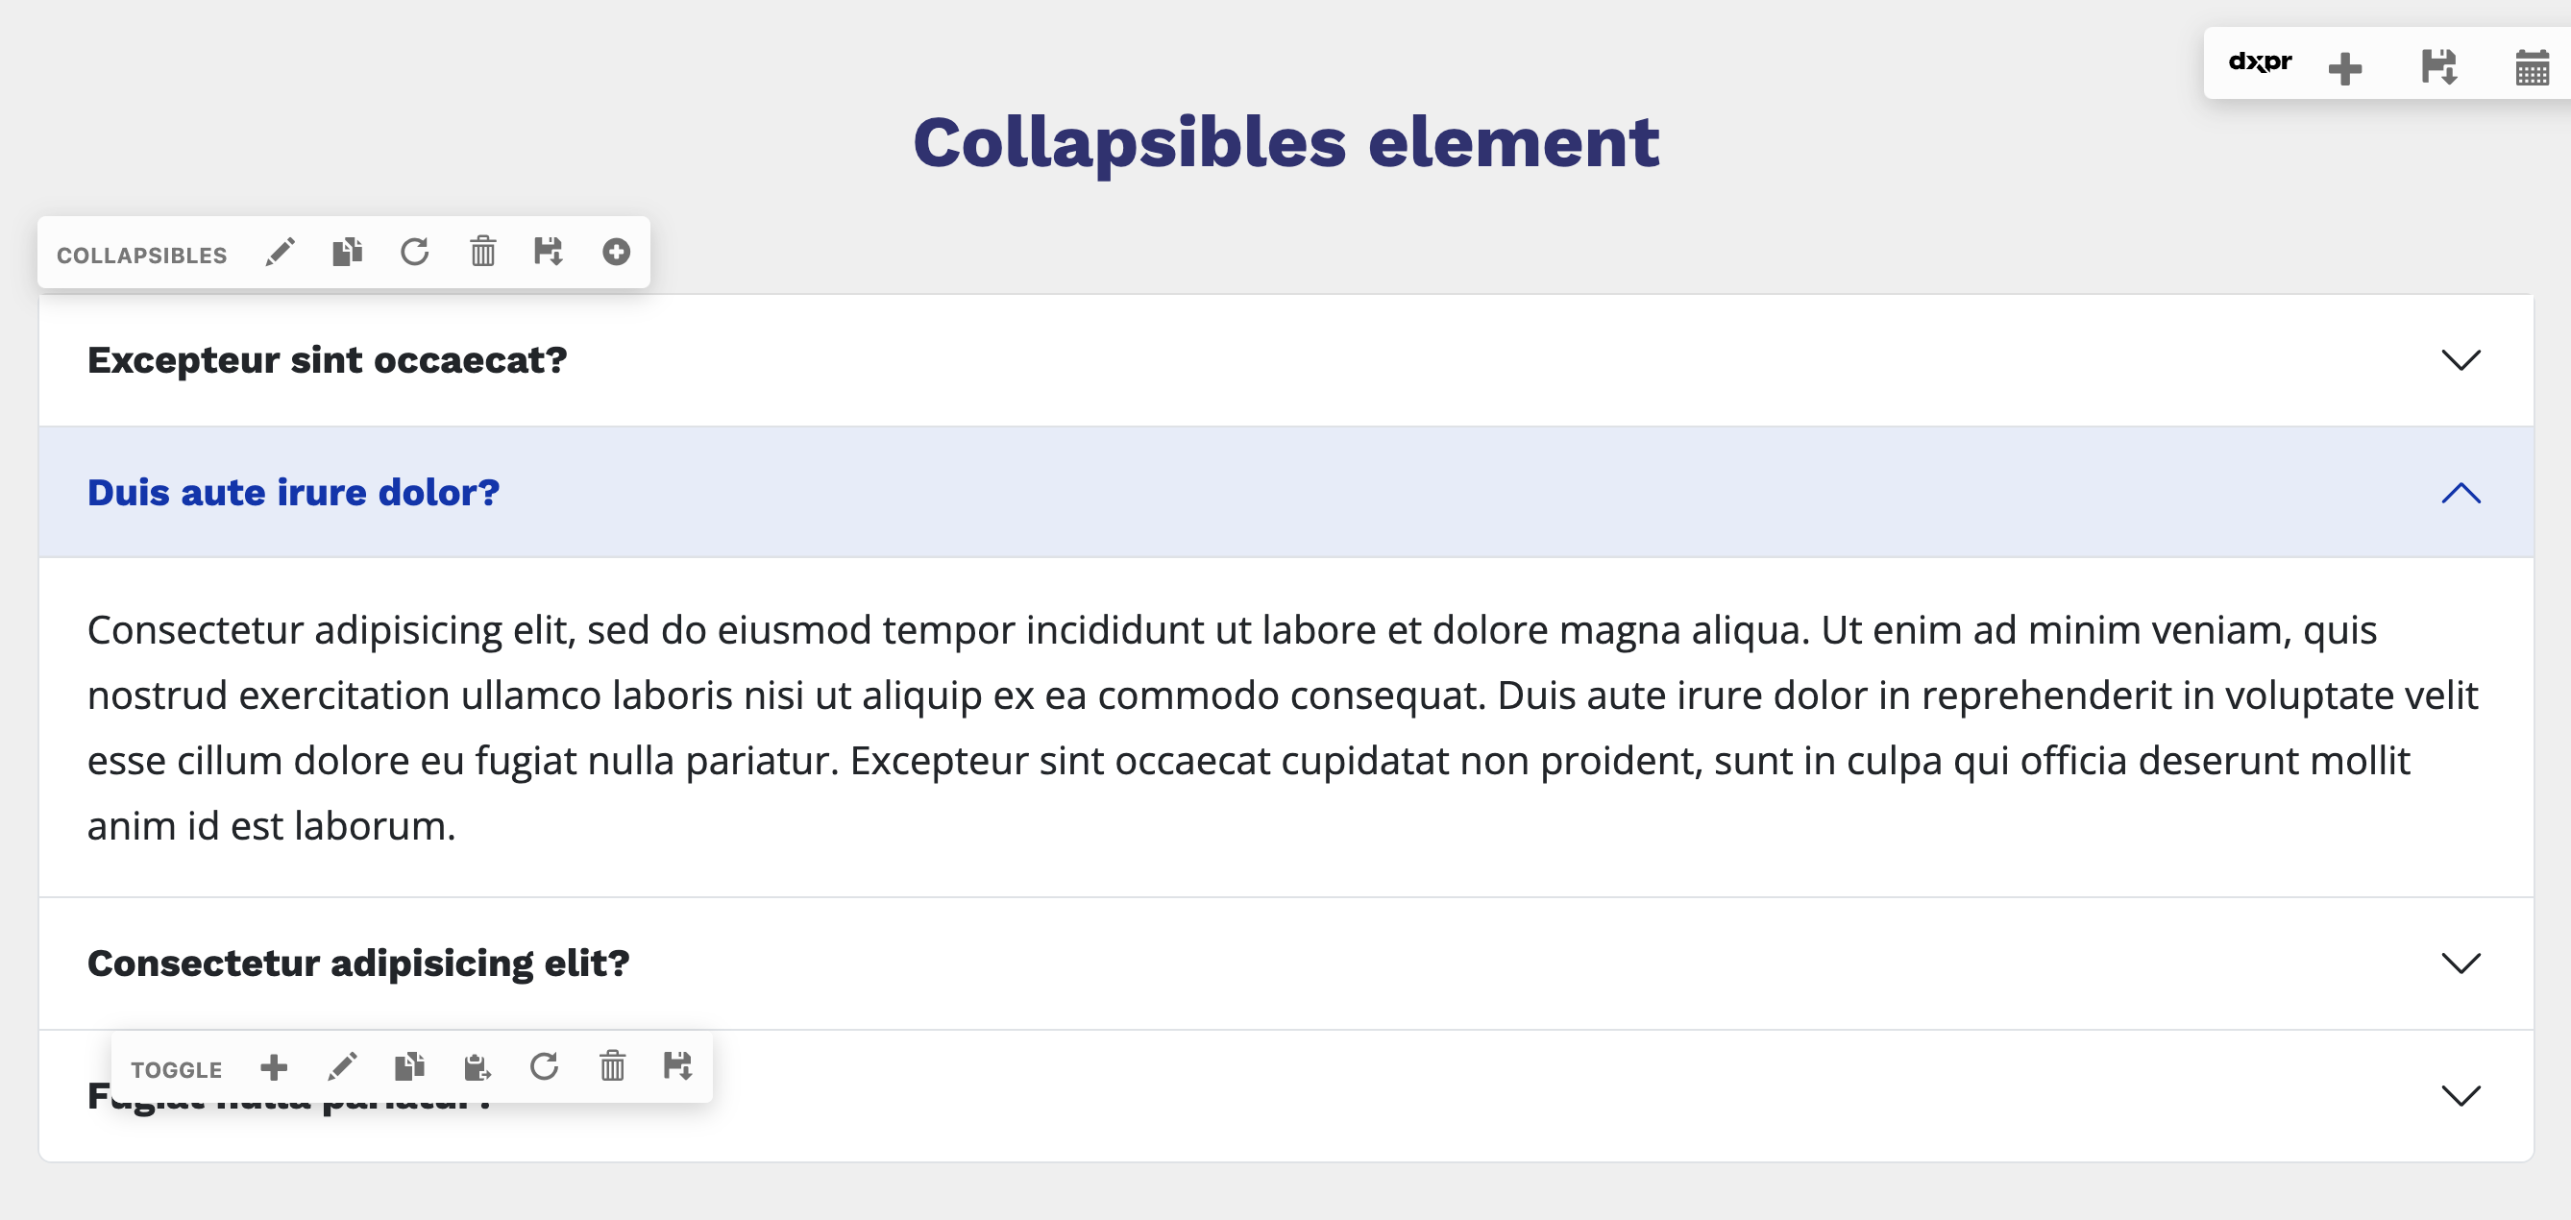Select the pencil edit icon in the Collapsibles toolbar
The height and width of the screenshot is (1220, 2571).
(281, 253)
